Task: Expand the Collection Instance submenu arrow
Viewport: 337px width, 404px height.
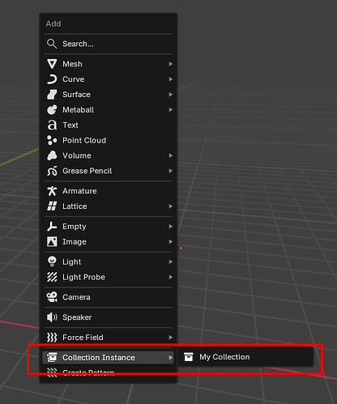Action: (x=170, y=358)
